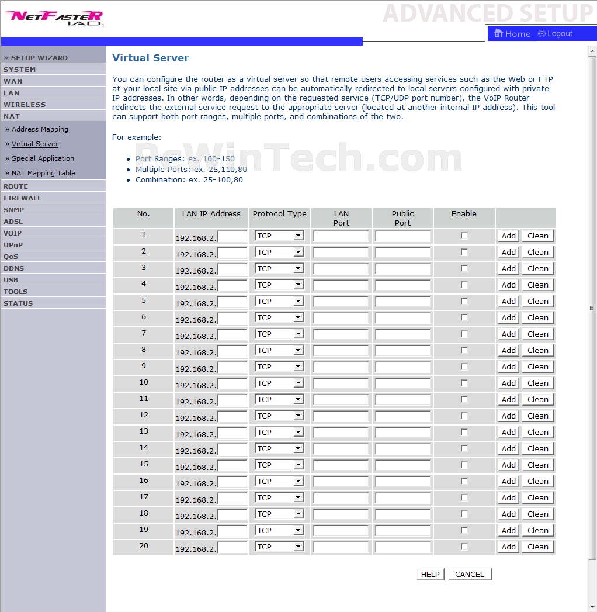The height and width of the screenshot is (612, 597).
Task: Click the Home house icon
Action: click(498, 33)
